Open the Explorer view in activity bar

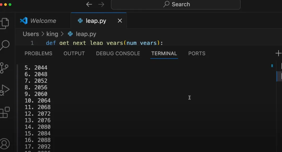coord(4,23)
